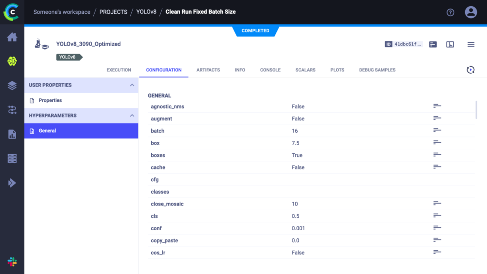Click the boxes value True
The height and width of the screenshot is (274, 487).
click(x=297, y=155)
